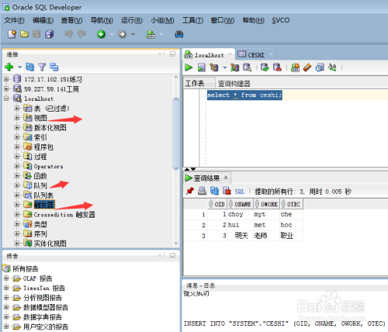Open the 工具(T) menu
Image resolution: width=388 pixels, height=332 pixels.
pos(192,20)
